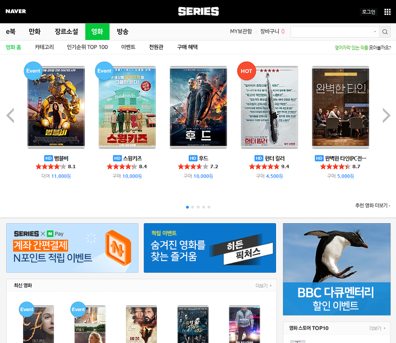Click the 로그인 button
396x343 pixels.
point(369,12)
